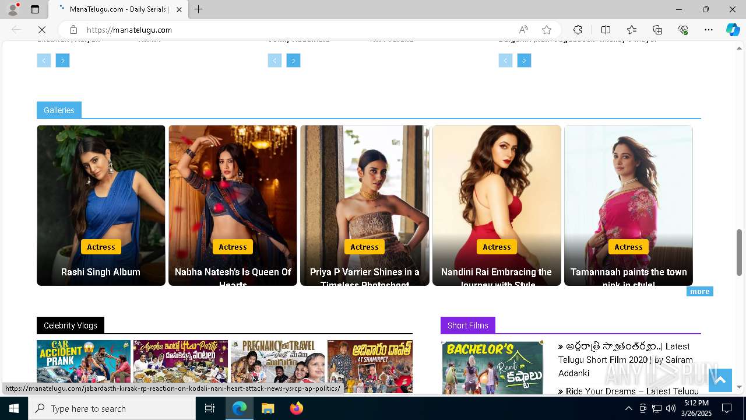This screenshot has height=420, width=746.
Task: Open Ayesha Iftar Party vlog thumbnail
Action: click(x=181, y=367)
